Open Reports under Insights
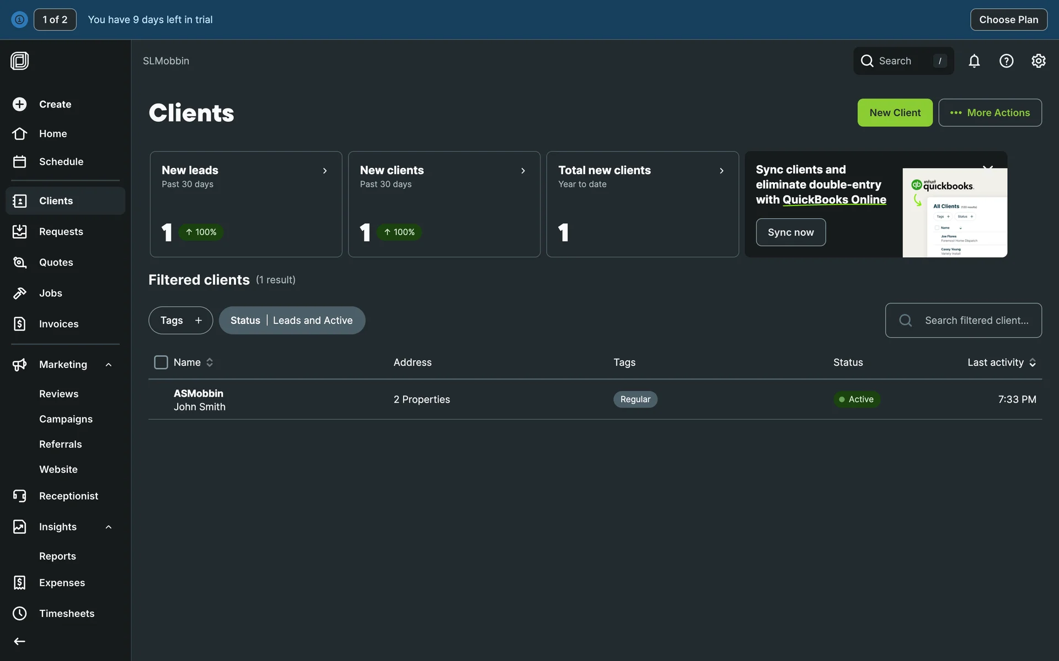Viewport: 1059px width, 661px height. 57,556
